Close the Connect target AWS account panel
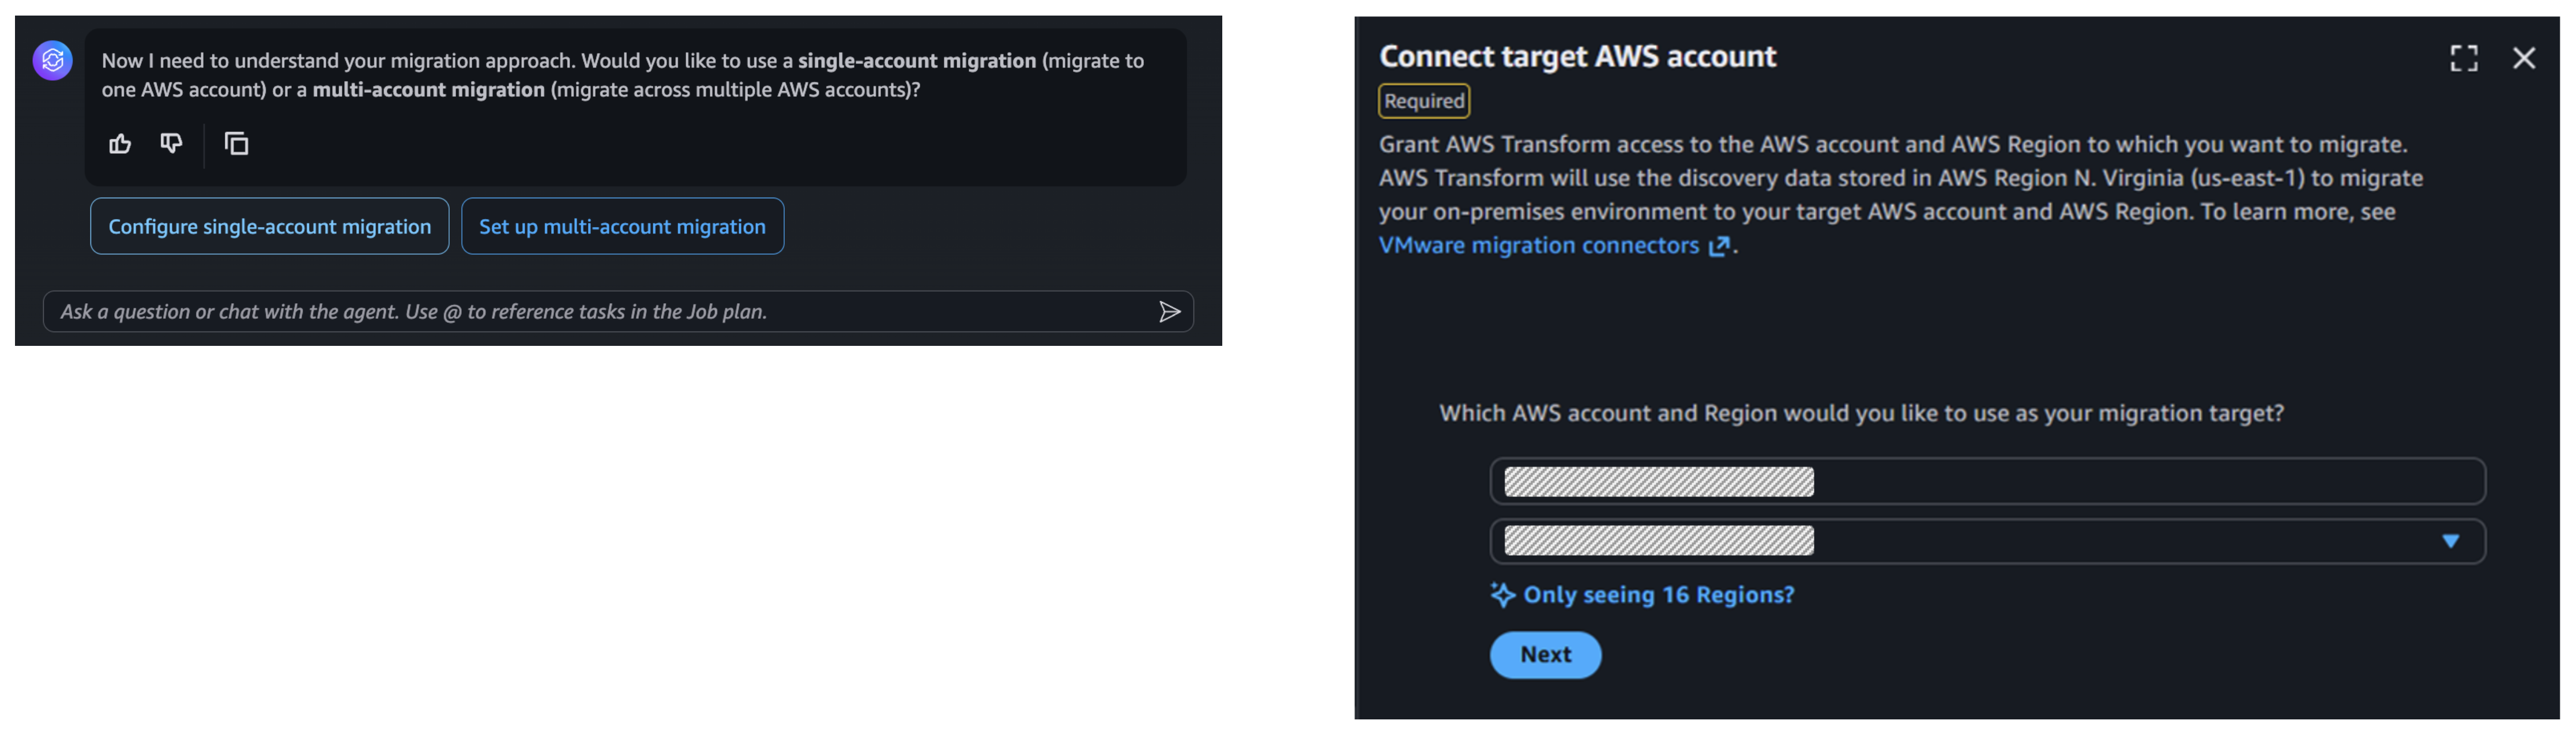The image size is (2576, 739). [x=2523, y=58]
